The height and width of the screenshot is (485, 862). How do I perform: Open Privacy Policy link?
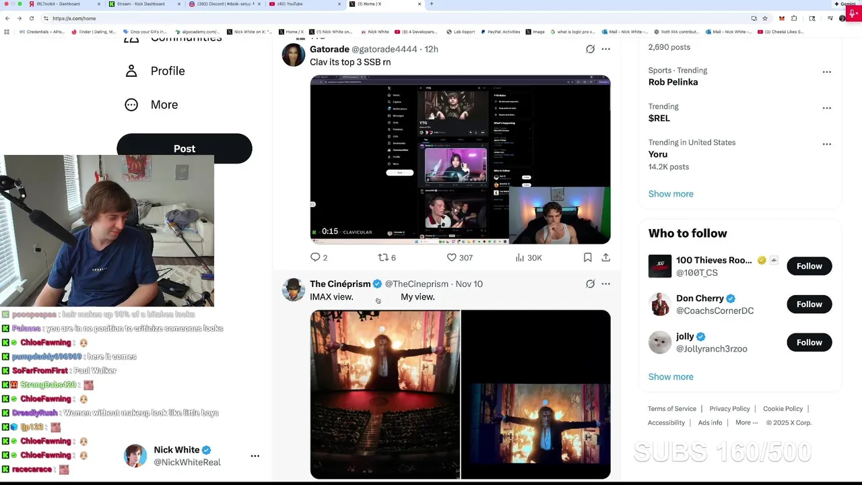tap(729, 409)
